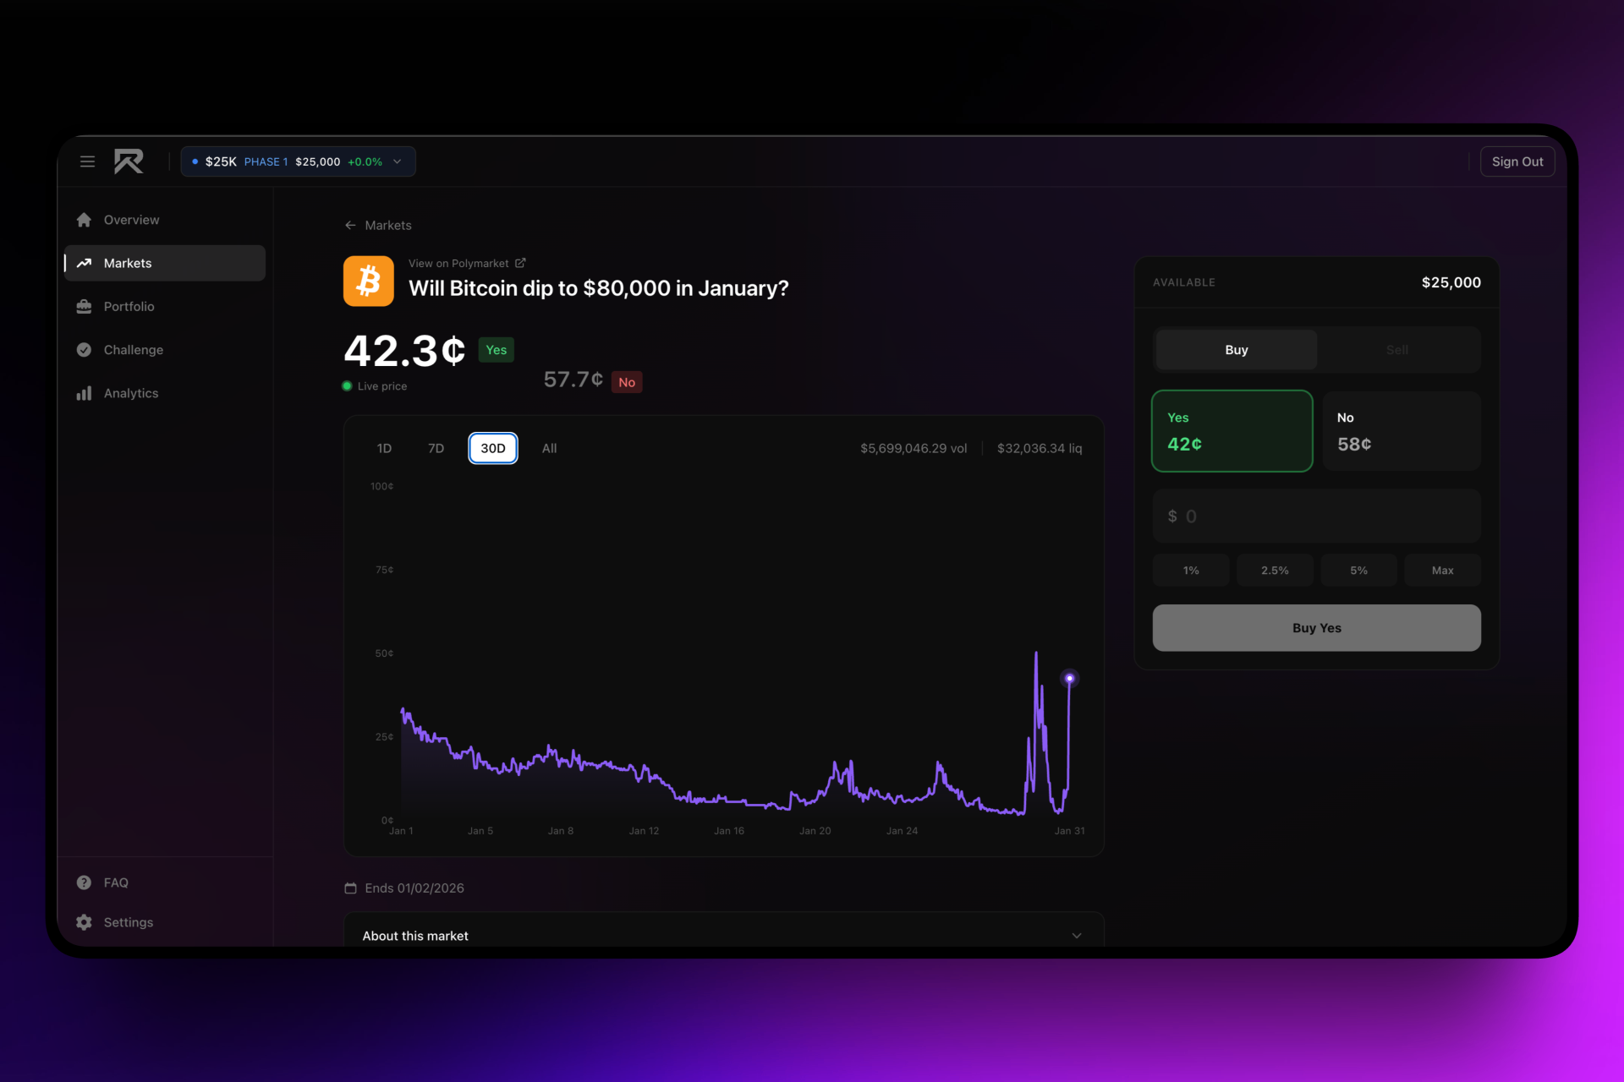Click the Portfolio briefcase icon
Viewport: 1624px width, 1082px height.
pos(85,306)
